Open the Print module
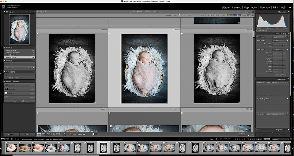 coord(275,7)
